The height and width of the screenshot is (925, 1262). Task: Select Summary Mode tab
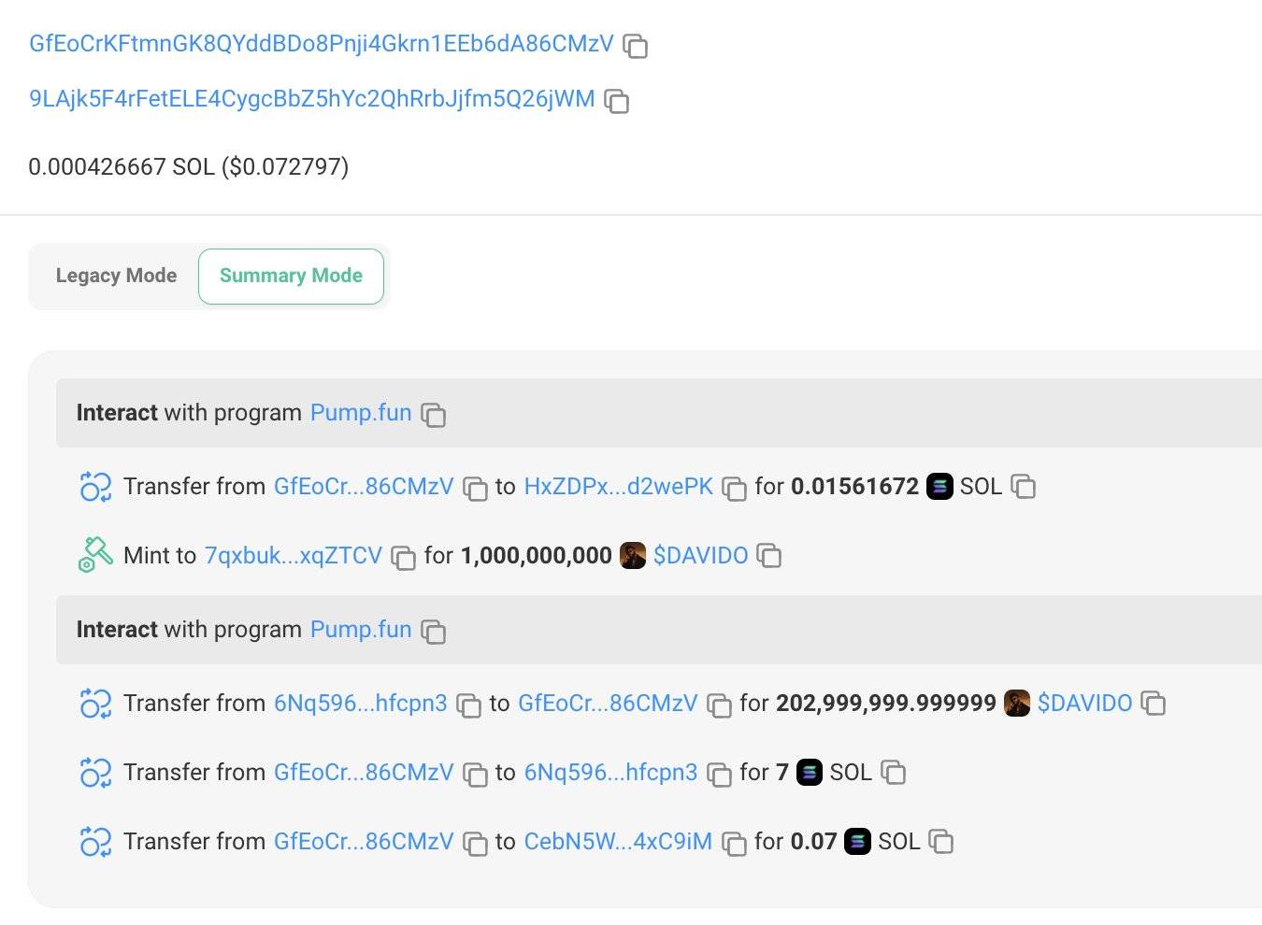click(x=291, y=276)
